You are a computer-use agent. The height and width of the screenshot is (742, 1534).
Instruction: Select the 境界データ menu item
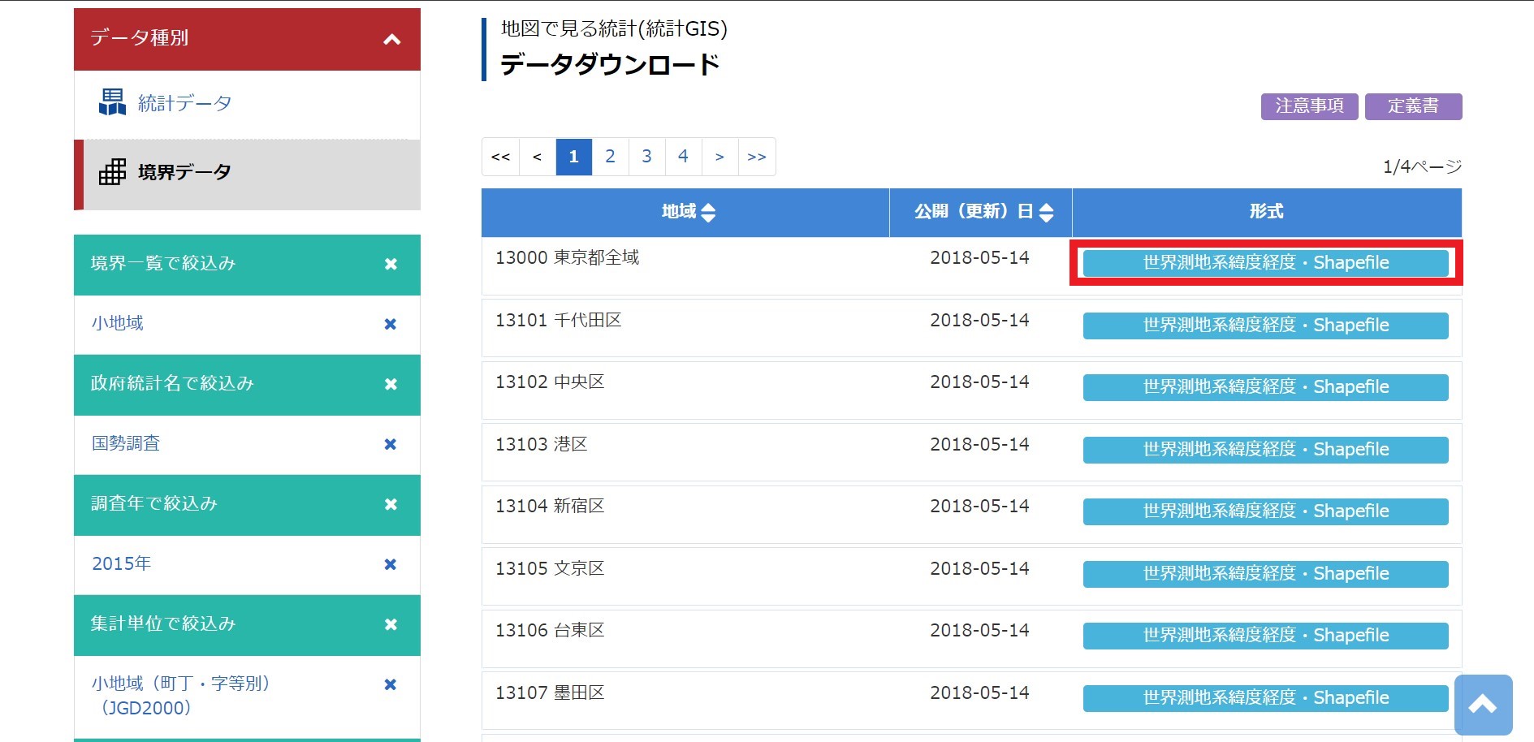184,172
